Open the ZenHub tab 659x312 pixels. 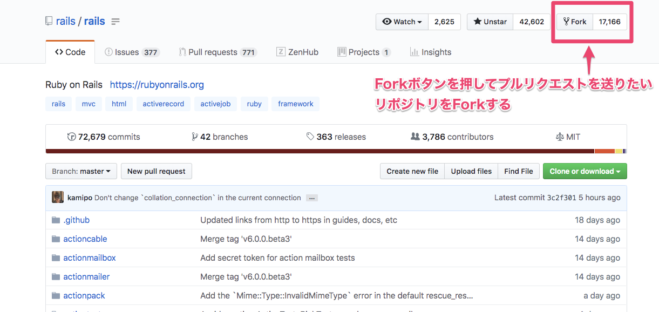point(297,52)
